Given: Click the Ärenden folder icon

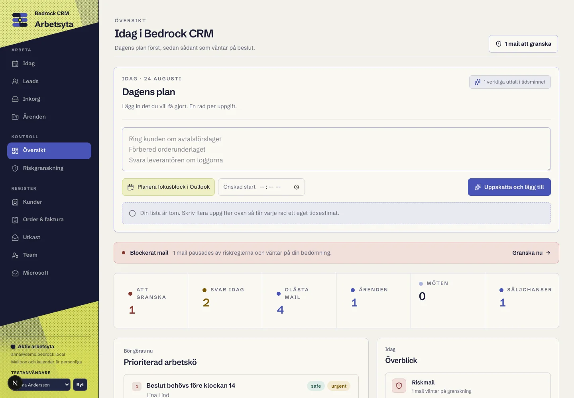Looking at the screenshot, I should click(15, 117).
